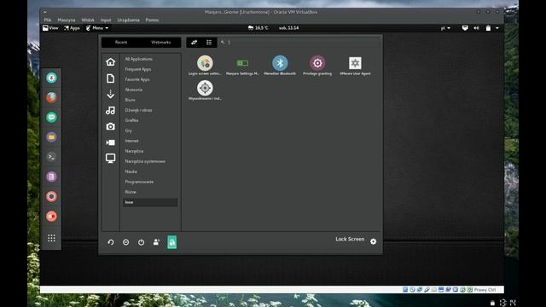Open the terminal from the dock
The width and height of the screenshot is (546, 307).
coord(51,157)
